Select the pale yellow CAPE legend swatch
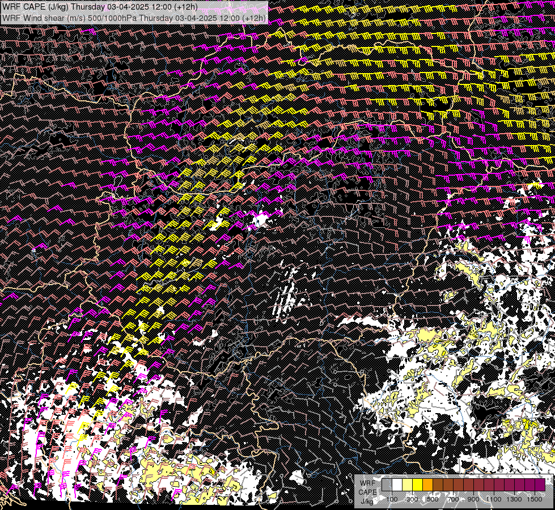 [x=408, y=484]
